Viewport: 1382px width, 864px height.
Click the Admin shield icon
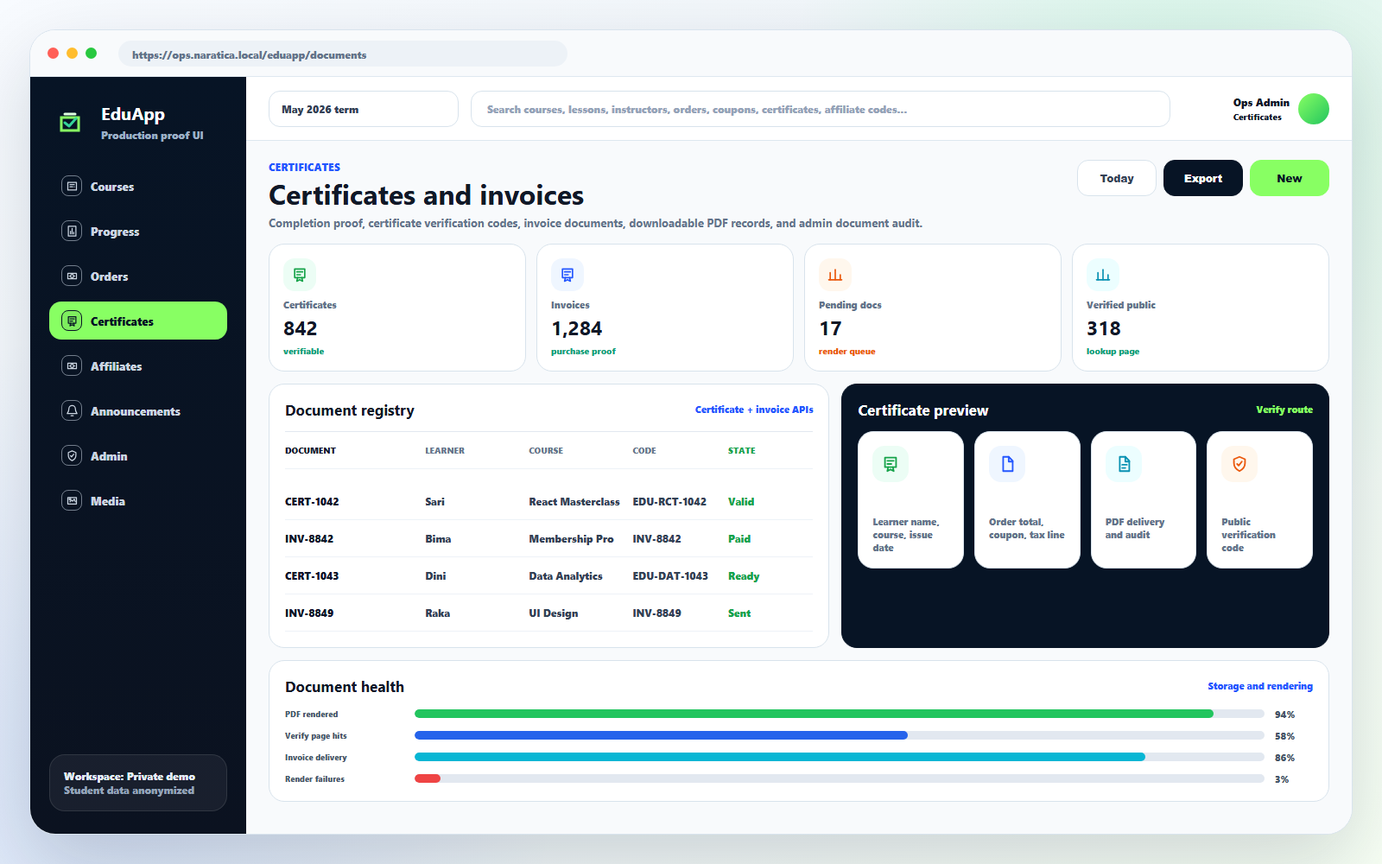(72, 455)
